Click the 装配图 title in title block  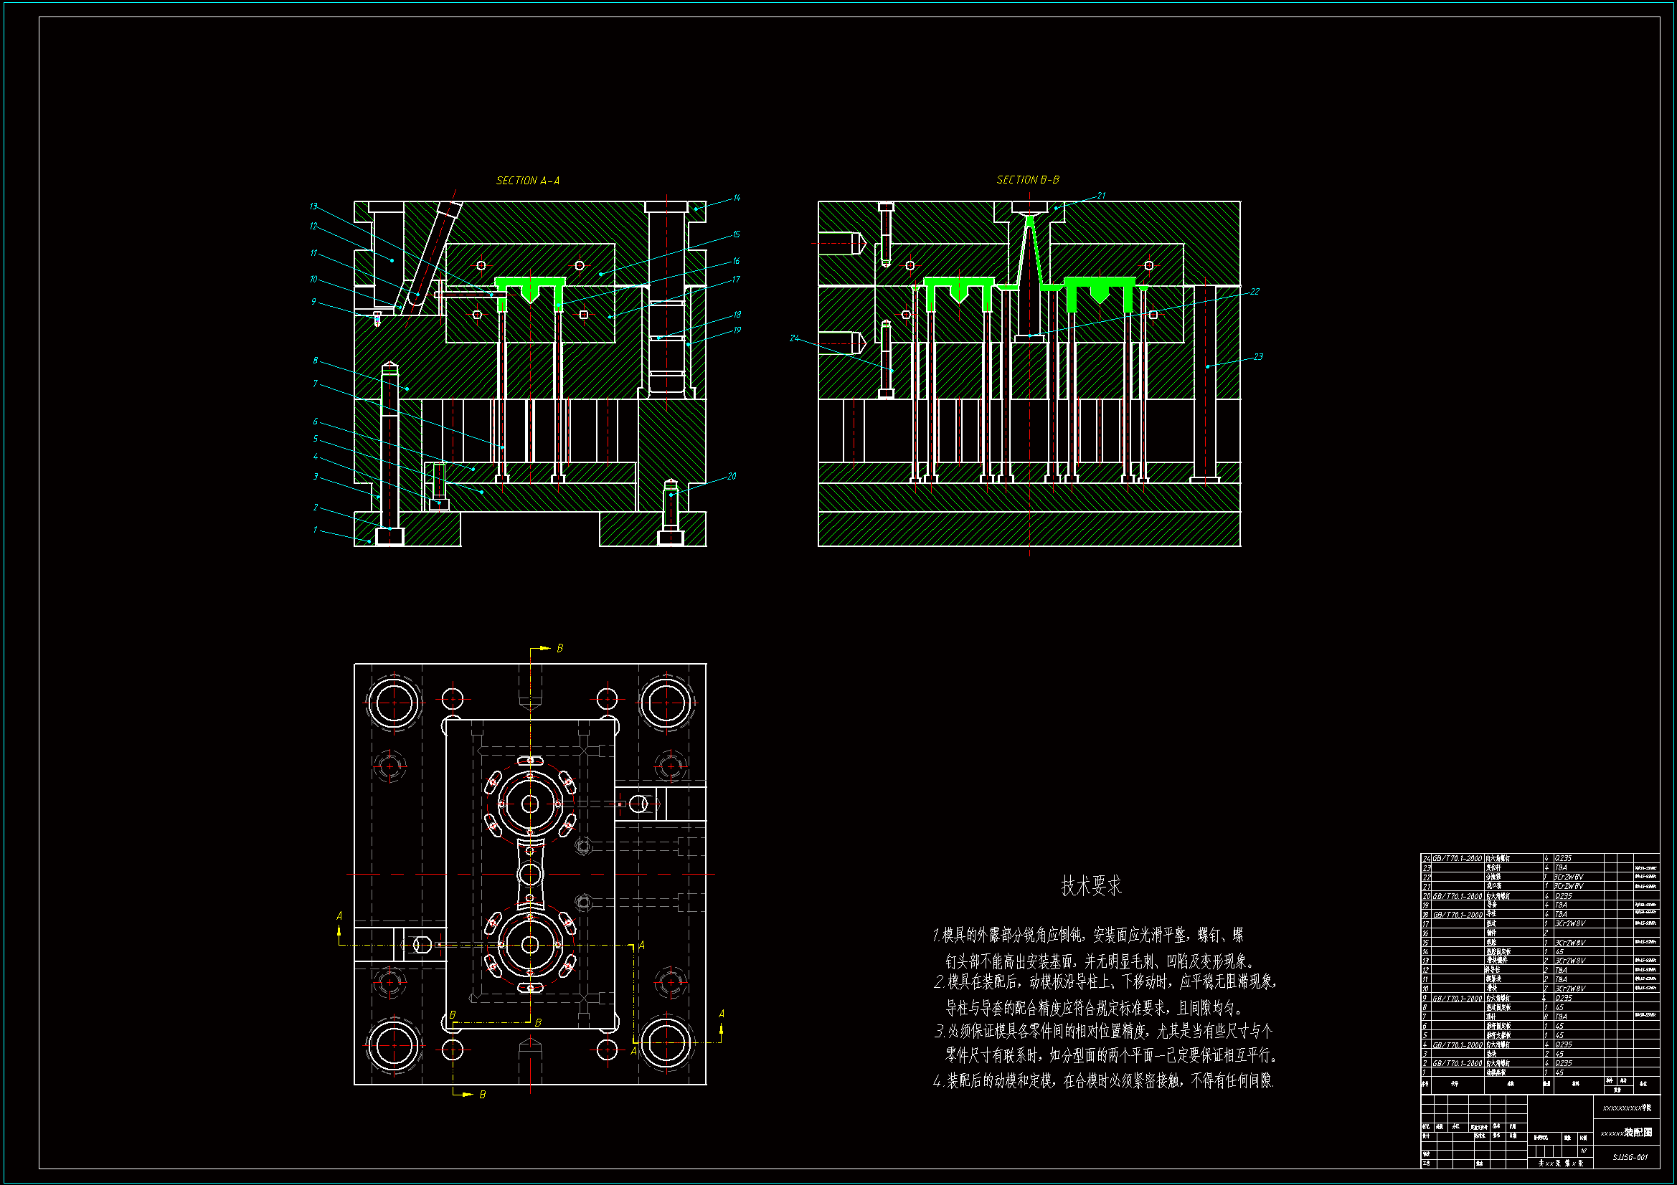(x=1638, y=1133)
